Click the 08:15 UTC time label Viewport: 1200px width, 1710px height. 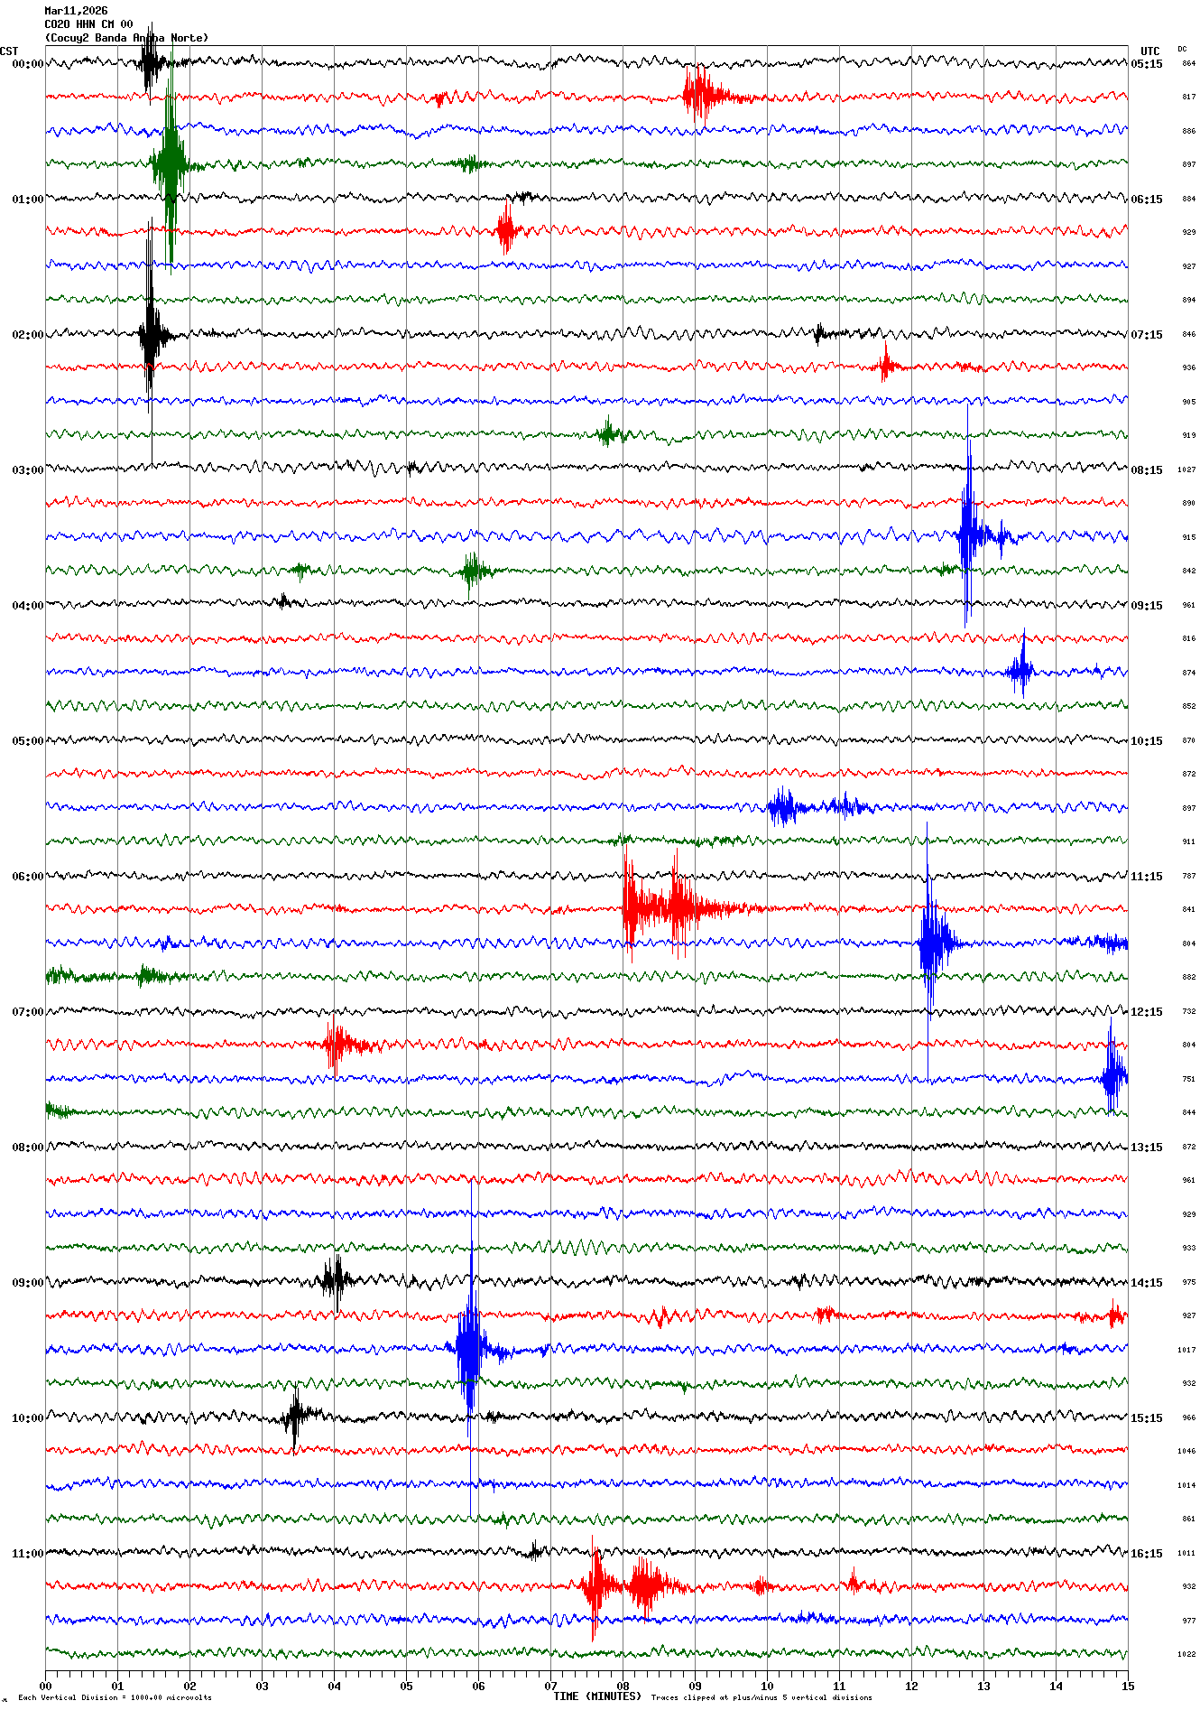(x=1147, y=470)
